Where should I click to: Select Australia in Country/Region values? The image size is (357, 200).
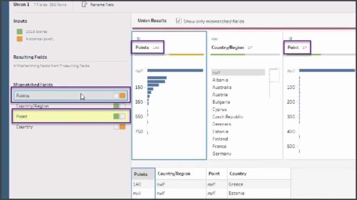(x=222, y=87)
